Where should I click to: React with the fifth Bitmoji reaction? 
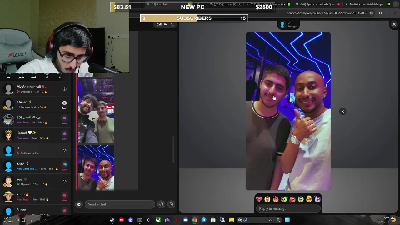[x=292, y=199]
